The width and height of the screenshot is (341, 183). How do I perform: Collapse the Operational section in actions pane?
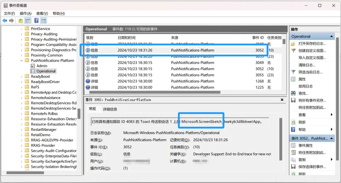pos(331,37)
